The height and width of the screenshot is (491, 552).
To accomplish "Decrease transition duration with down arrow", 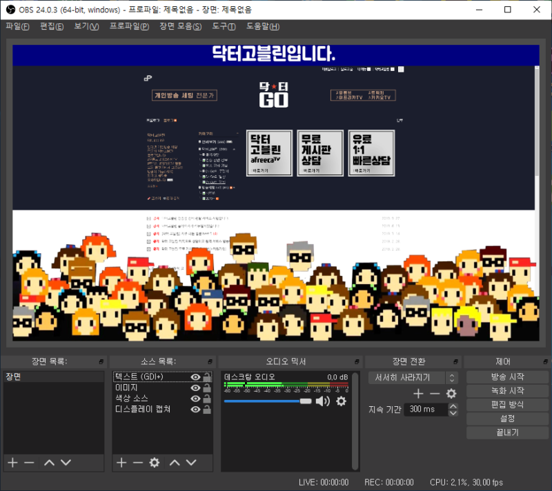I will pos(453,413).
